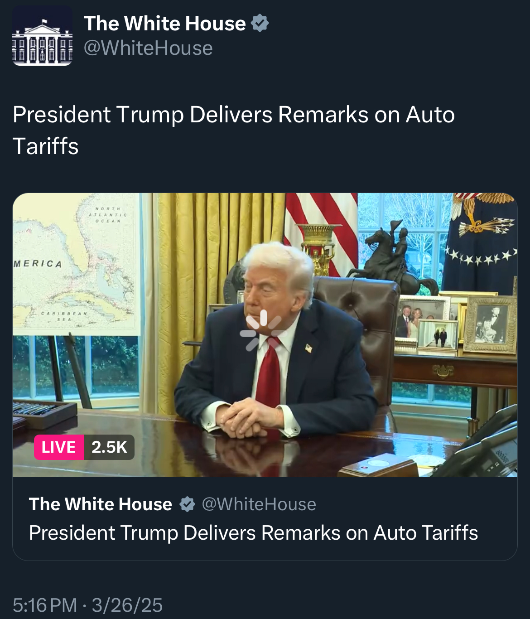Tap the @WhiteHouse handle inside the broadcast card
Viewport: 530px width, 619px height.
(x=259, y=504)
